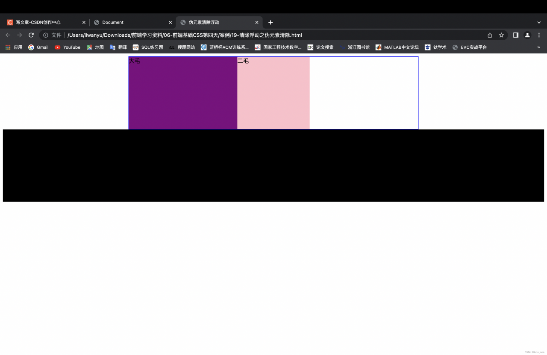Open the 浙江图书馆 bookmark
The image size is (547, 355).
(355, 47)
